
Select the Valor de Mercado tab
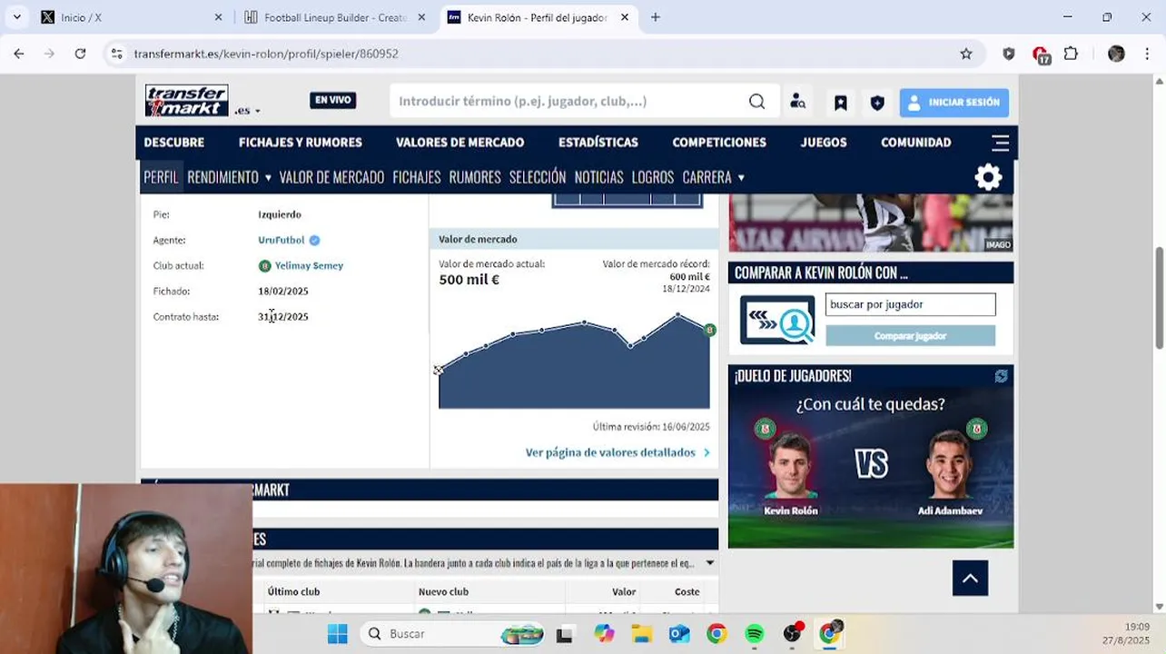coord(331,177)
